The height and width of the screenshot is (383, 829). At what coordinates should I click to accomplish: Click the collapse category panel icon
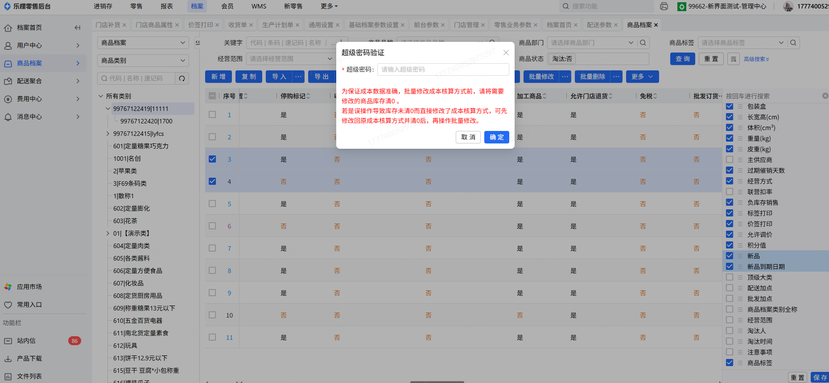[198, 43]
